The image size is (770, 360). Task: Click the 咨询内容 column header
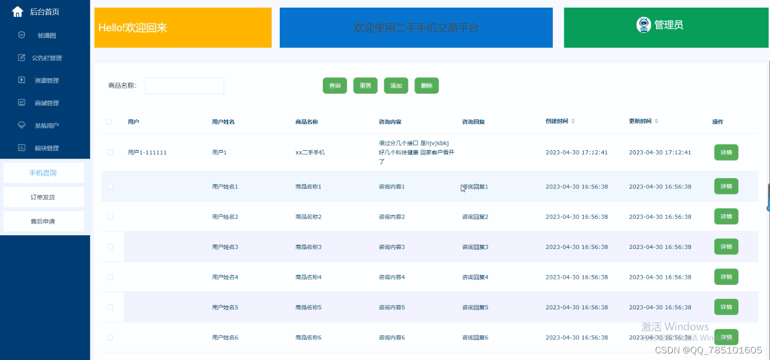click(x=390, y=121)
